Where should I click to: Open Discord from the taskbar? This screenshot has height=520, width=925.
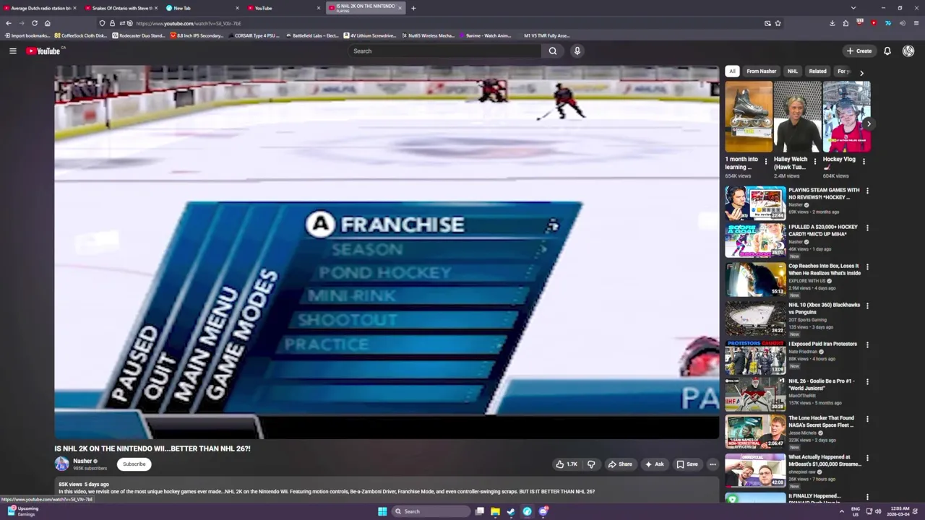click(543, 511)
